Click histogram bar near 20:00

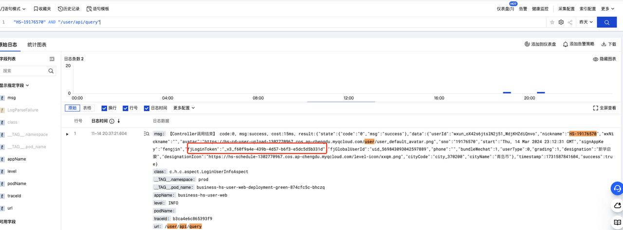(541, 92)
